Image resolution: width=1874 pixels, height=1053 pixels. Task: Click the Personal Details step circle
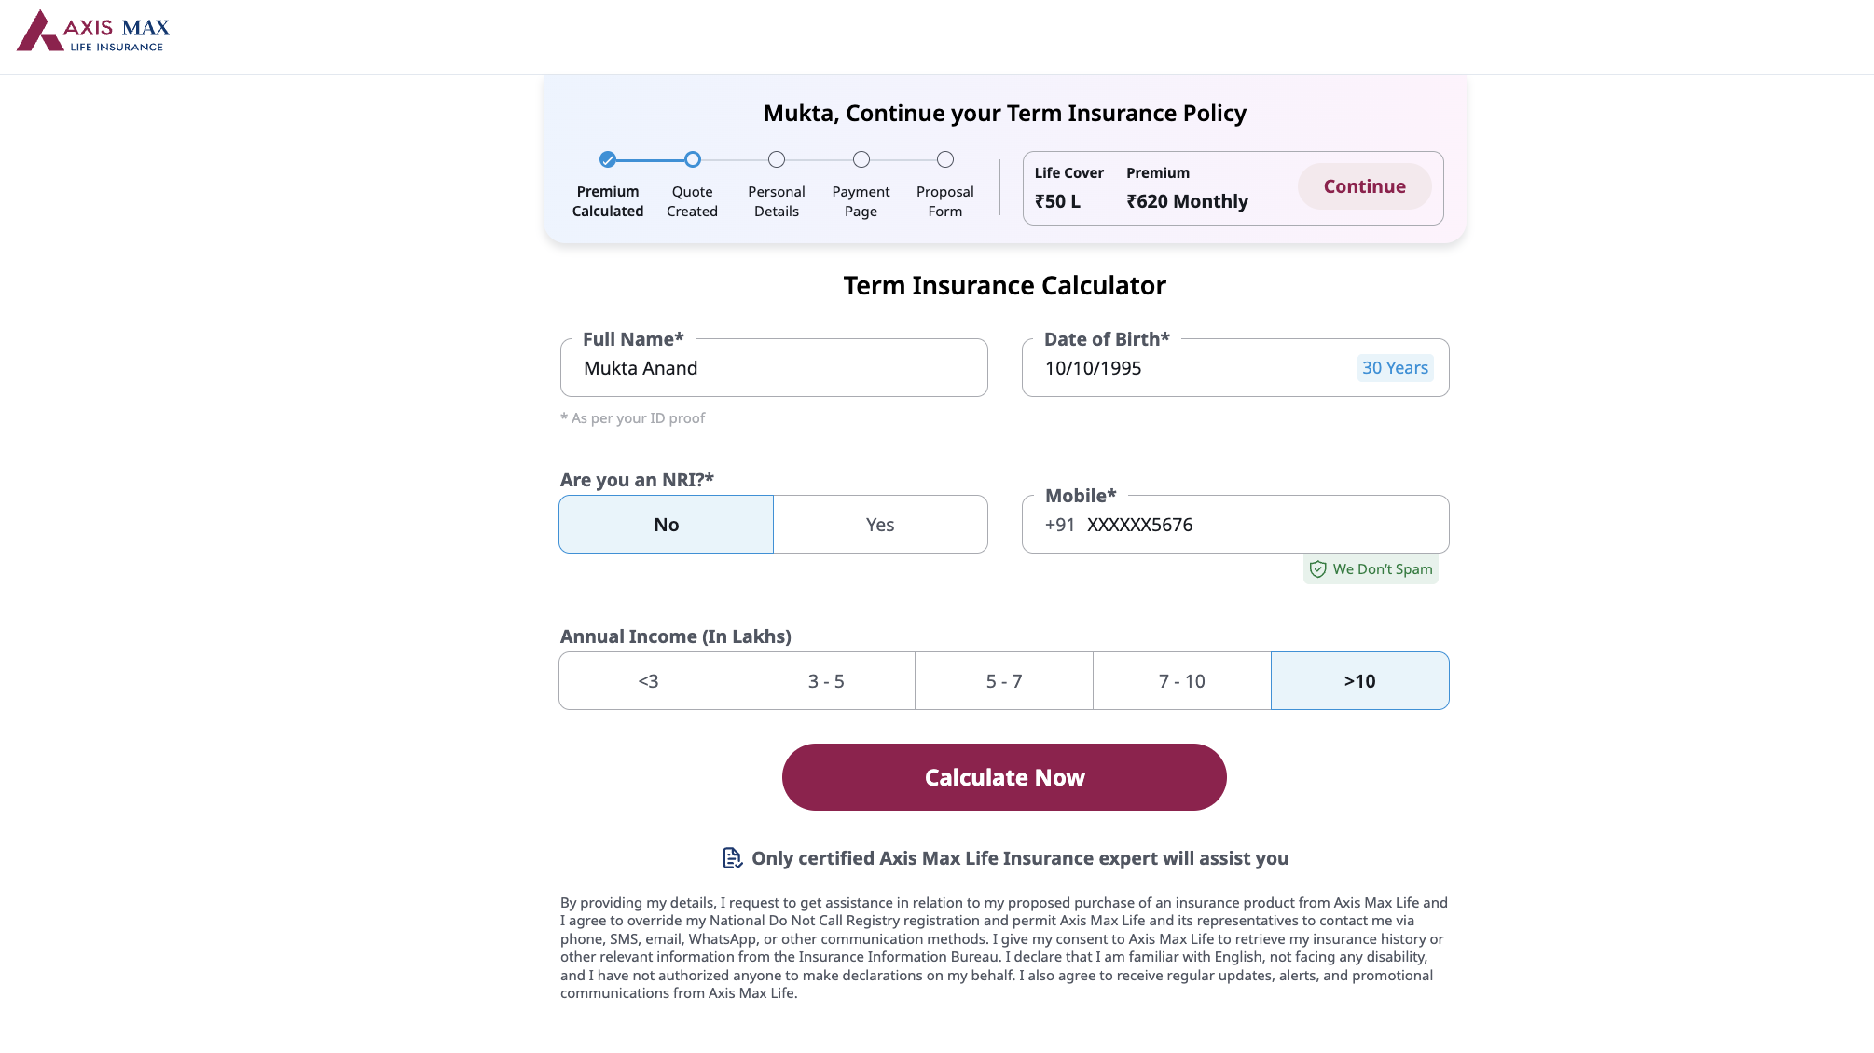pyautogui.click(x=776, y=159)
